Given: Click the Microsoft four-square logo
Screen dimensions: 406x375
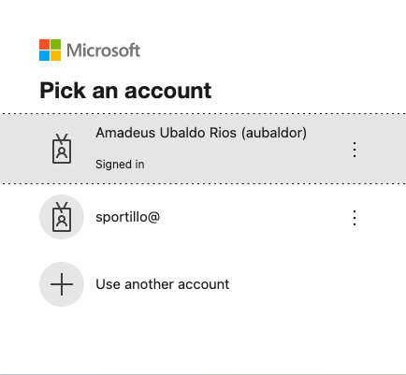Looking at the screenshot, I should 50,50.
